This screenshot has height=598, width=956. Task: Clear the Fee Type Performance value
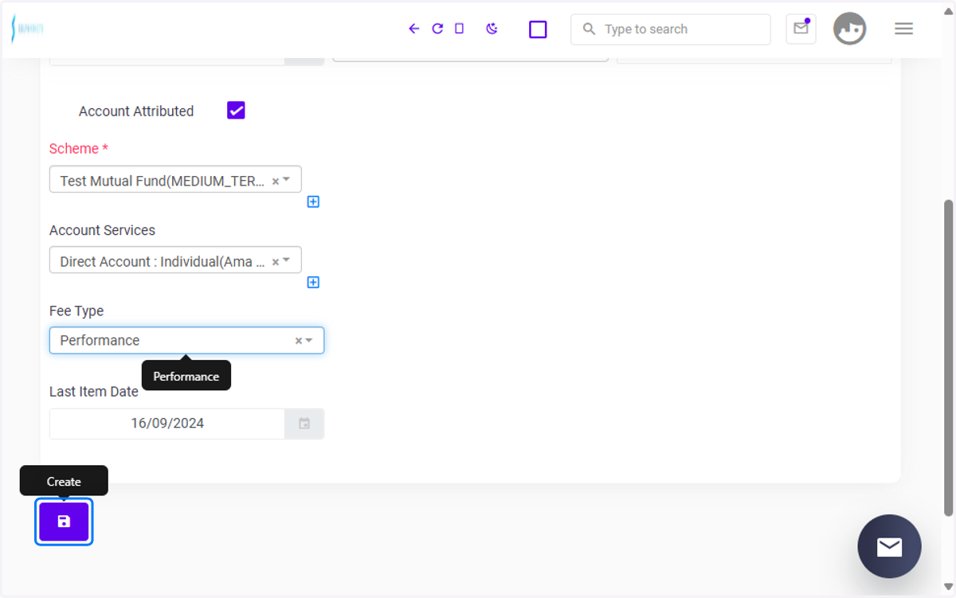(299, 341)
